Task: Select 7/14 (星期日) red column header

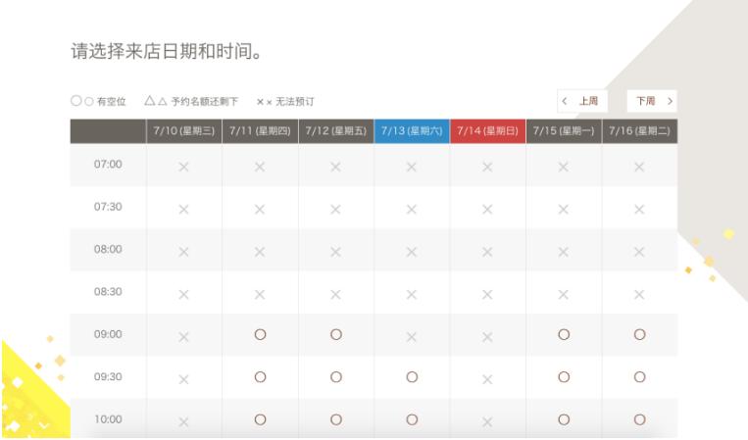Action: tap(487, 131)
